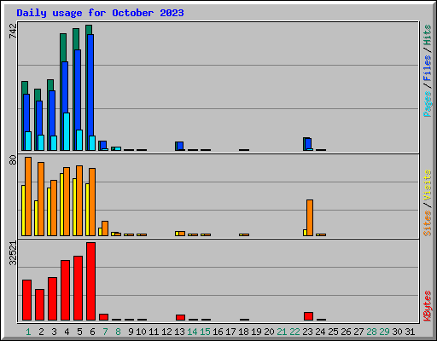Click day 23 on the x-axis
The width and height of the screenshot is (437, 341).
307,332
